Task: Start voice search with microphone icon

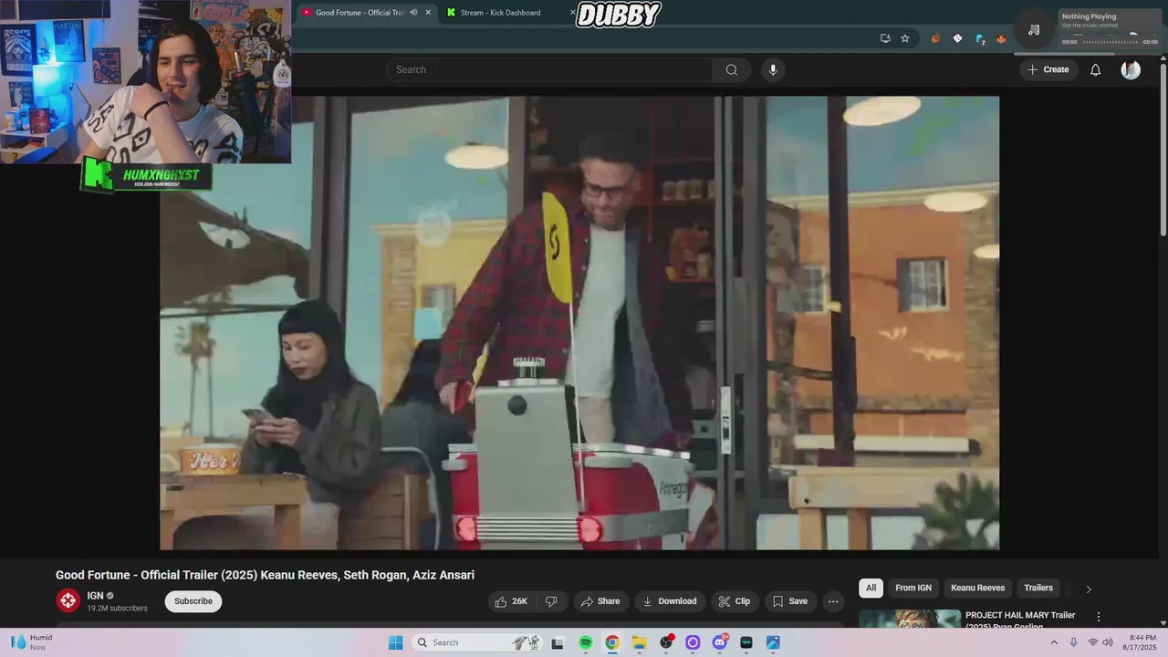Action: pos(773,69)
